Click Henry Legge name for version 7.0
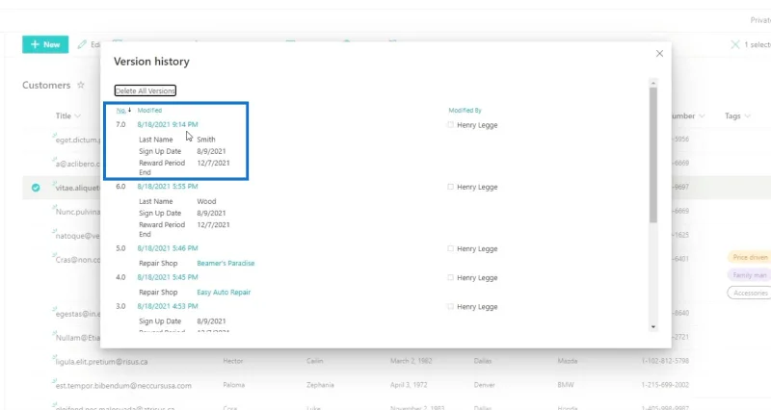Screen dimensions: 771x410 (477, 125)
